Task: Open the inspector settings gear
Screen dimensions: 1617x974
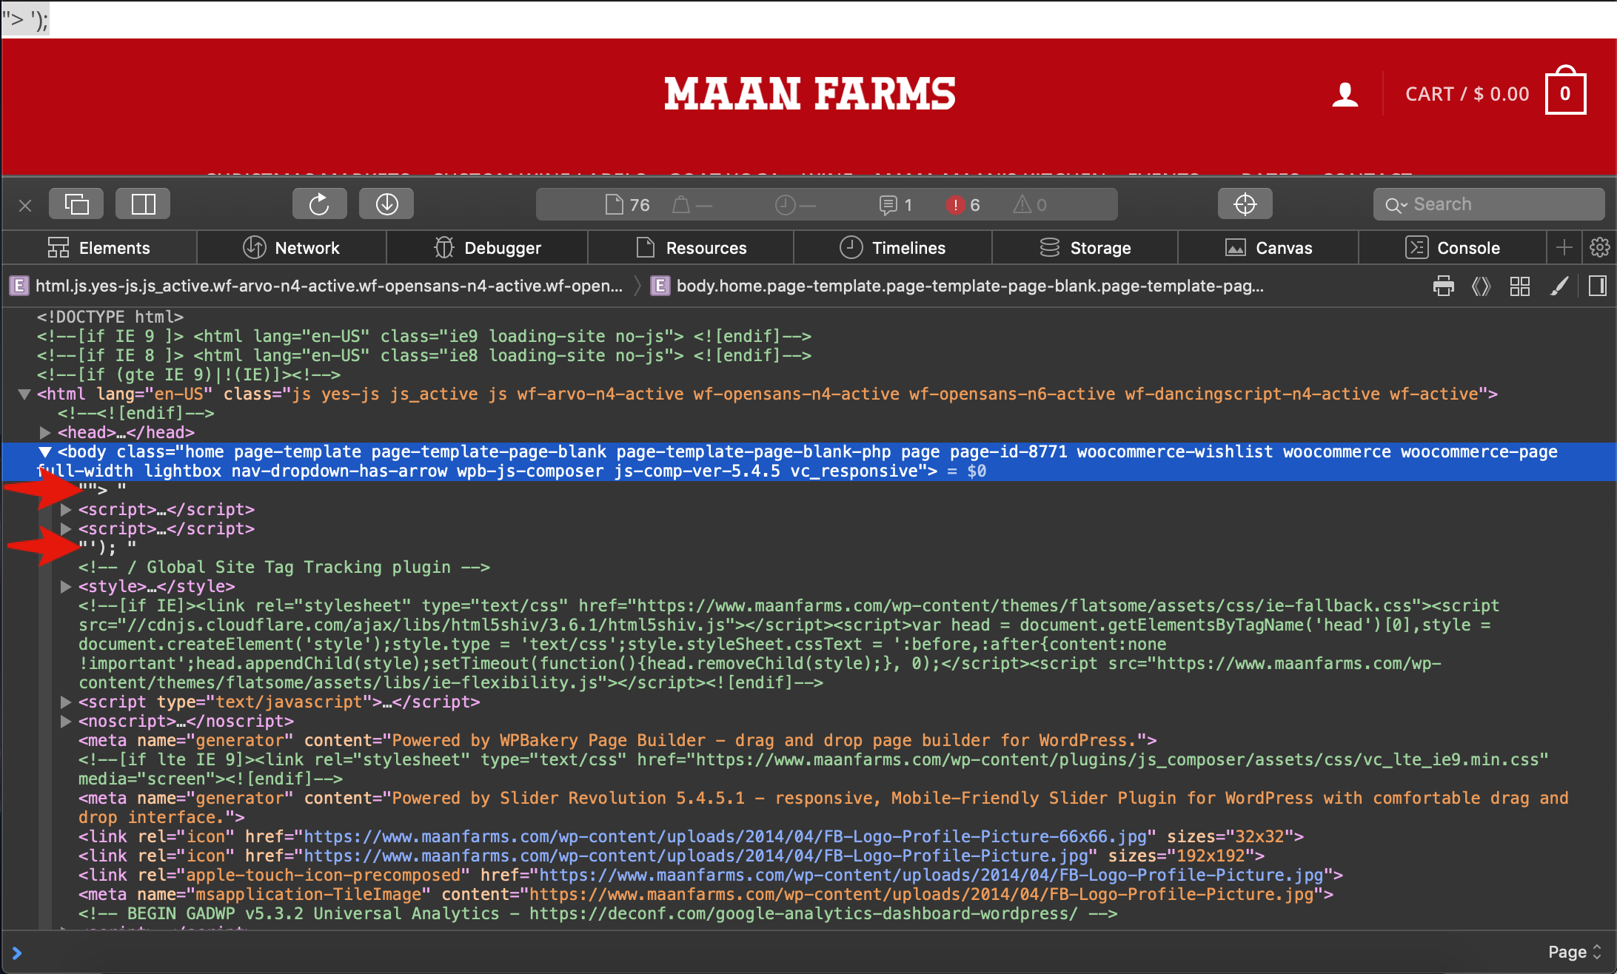Action: coord(1599,247)
